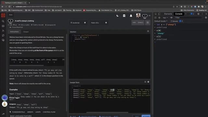
Task: Expand the 'let x = ["sheep"]' console entry
Action: tap(155, 25)
